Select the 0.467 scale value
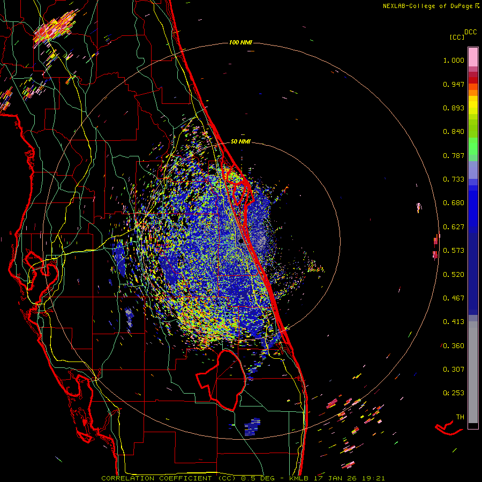482x482 pixels. tap(454, 298)
